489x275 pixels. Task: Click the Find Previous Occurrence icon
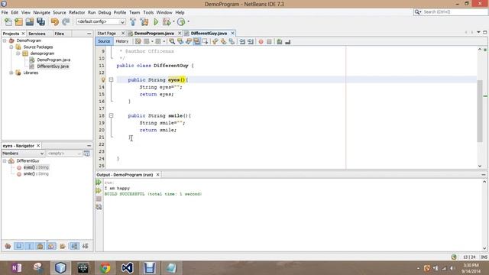(180, 41)
